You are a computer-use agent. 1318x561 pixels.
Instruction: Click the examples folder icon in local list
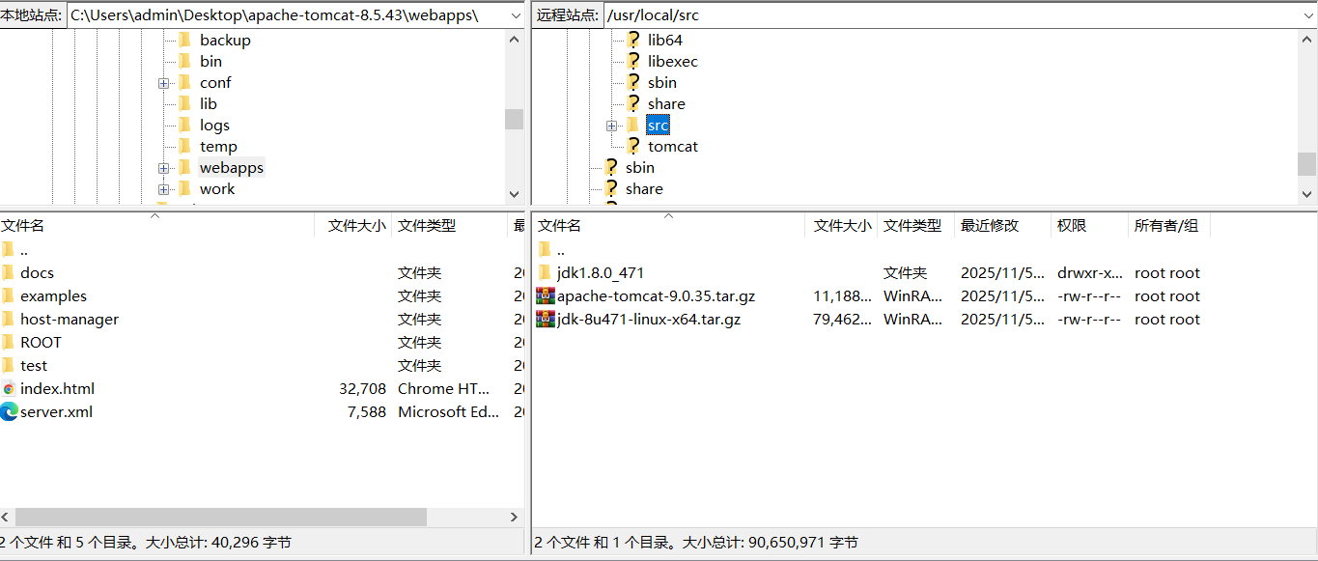tap(8, 295)
